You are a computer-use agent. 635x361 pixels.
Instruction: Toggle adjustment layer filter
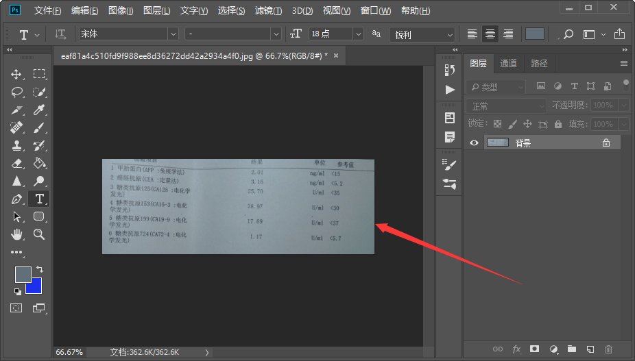click(x=558, y=86)
